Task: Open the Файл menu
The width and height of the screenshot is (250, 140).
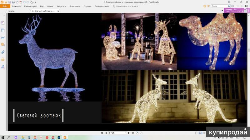Action: 5,6
